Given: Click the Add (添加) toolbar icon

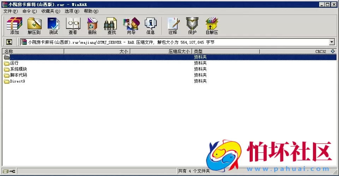Looking at the screenshot, I should coord(14,26).
